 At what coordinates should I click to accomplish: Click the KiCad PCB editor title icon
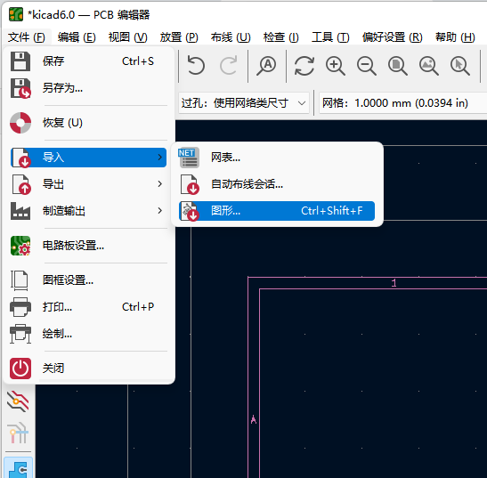(16, 14)
